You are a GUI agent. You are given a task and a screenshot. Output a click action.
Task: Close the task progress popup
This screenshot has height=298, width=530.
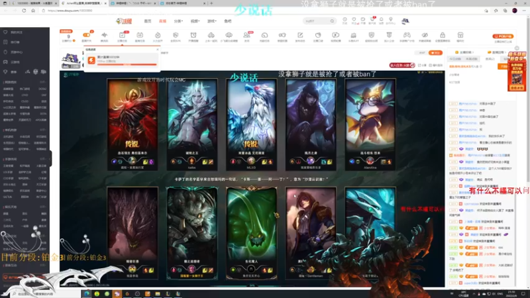point(158,50)
